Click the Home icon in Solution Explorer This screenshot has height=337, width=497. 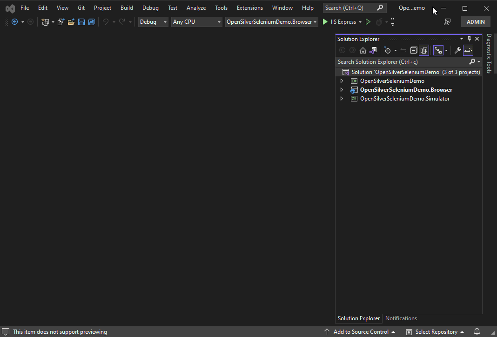click(363, 50)
